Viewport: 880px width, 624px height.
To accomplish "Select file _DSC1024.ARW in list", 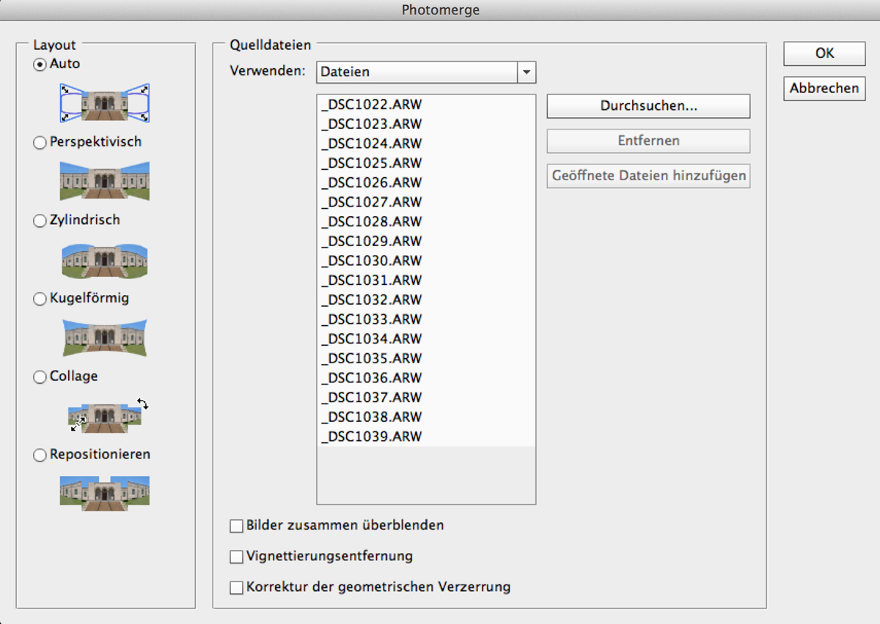I will [x=426, y=144].
